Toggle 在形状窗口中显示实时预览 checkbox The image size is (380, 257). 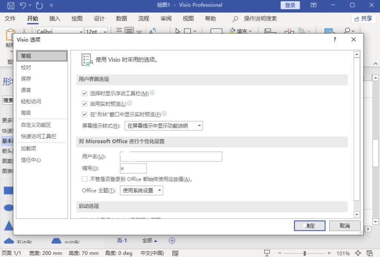point(84,115)
